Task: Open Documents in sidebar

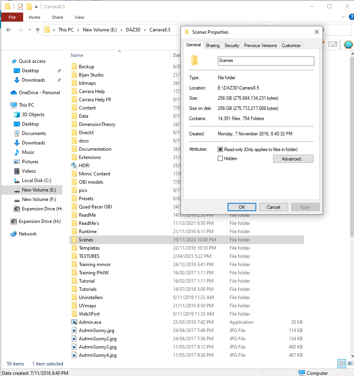Action: click(34, 133)
